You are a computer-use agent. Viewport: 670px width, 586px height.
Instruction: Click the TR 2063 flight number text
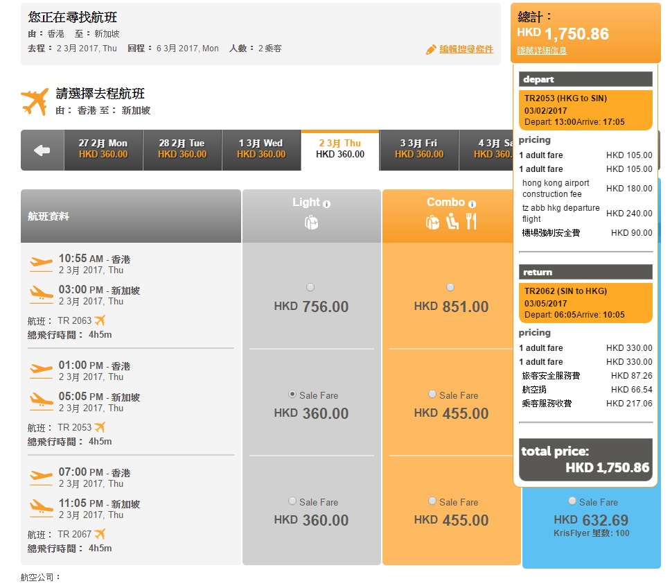click(74, 320)
